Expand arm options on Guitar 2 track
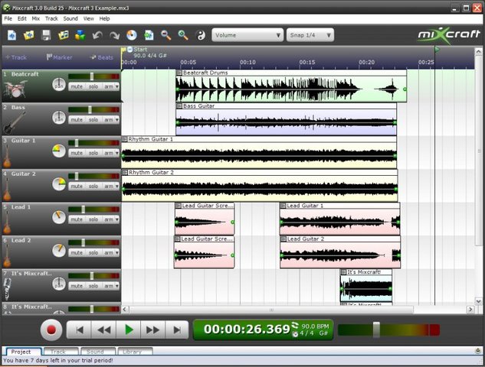The width and height of the screenshot is (485, 367). click(x=117, y=187)
